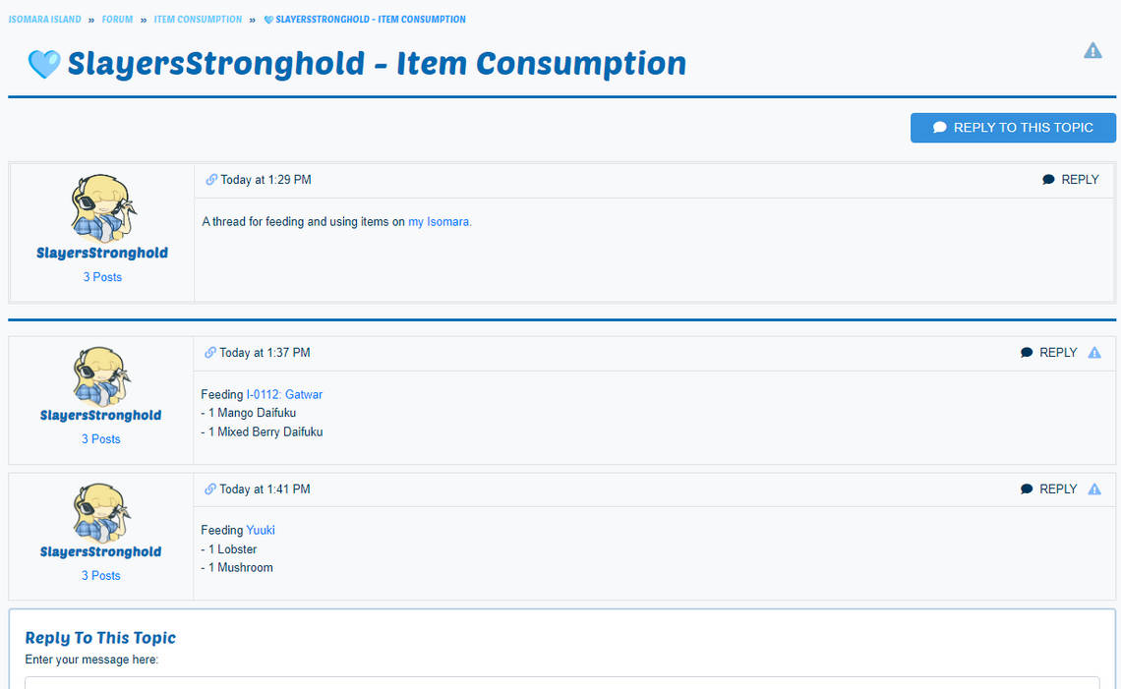Go to Forum in the breadcrumb

[117, 20]
